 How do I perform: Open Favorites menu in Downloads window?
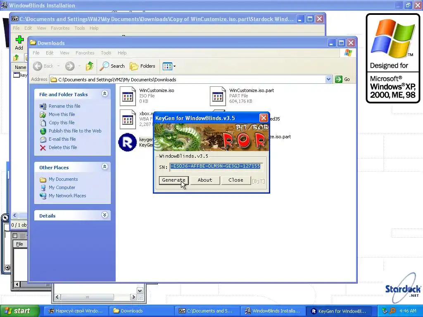85,53
